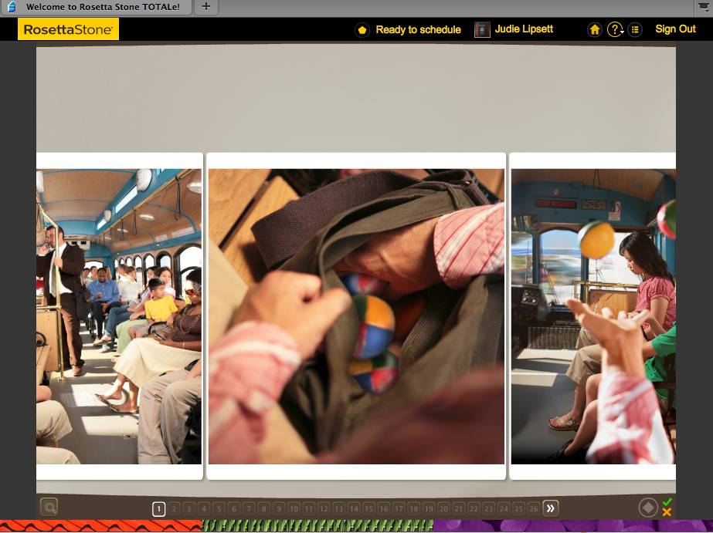Jump to screen 6 in the lesson bar

(x=234, y=509)
